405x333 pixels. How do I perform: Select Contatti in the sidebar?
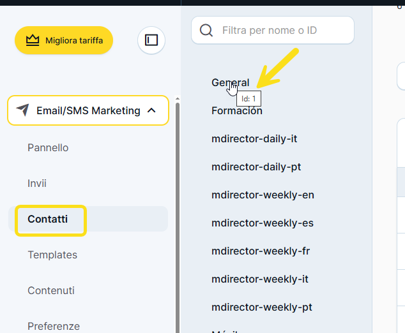tap(47, 219)
